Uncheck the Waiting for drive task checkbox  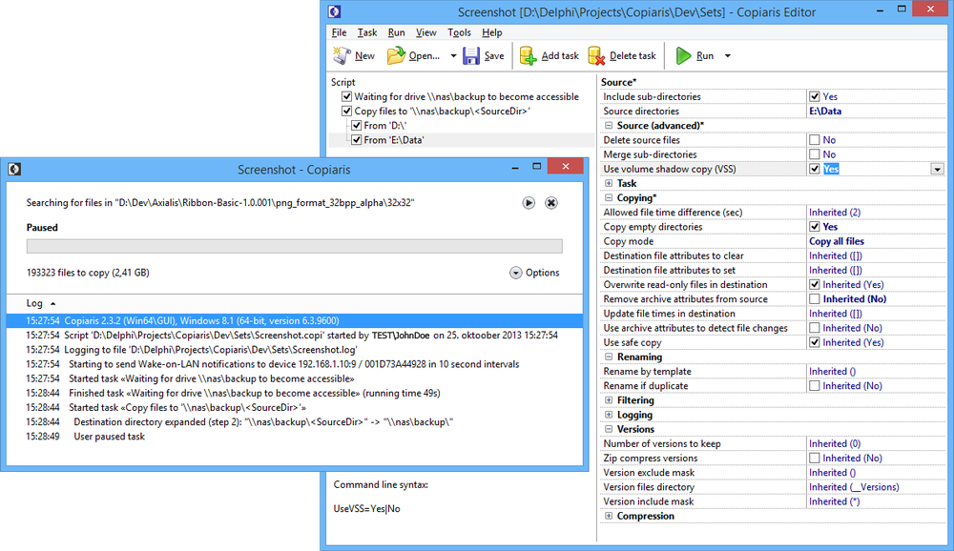pyautogui.click(x=347, y=96)
